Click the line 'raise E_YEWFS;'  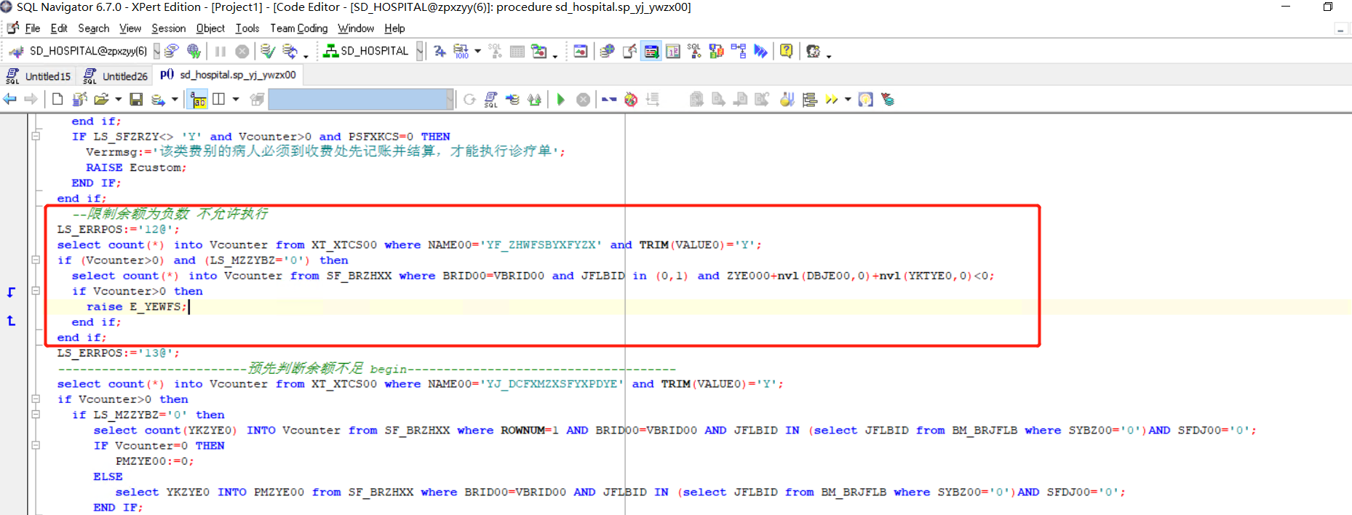point(137,307)
